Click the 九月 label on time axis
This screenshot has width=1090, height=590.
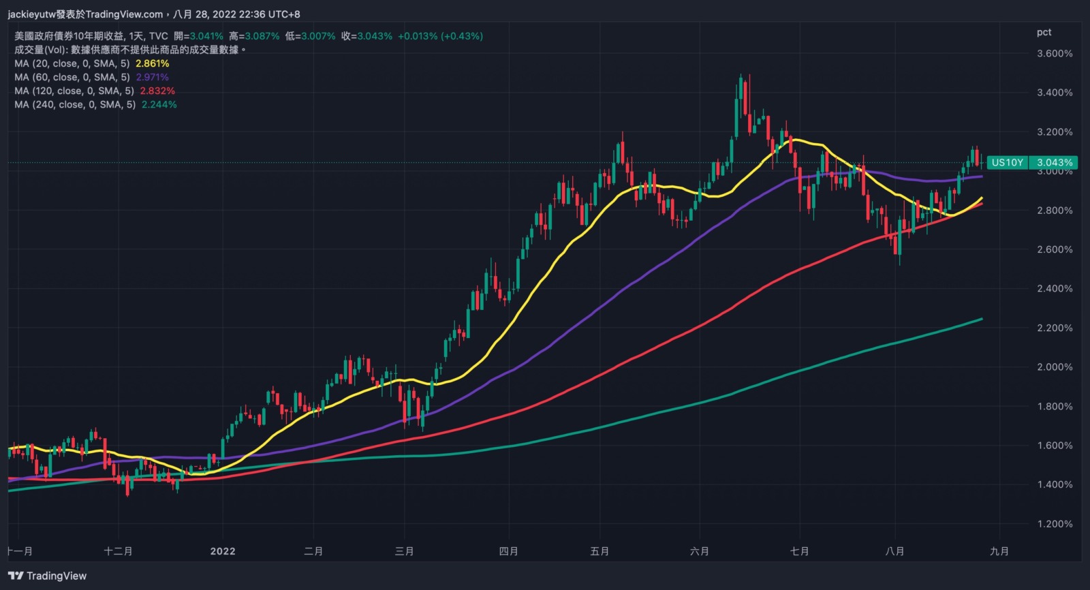click(x=999, y=551)
